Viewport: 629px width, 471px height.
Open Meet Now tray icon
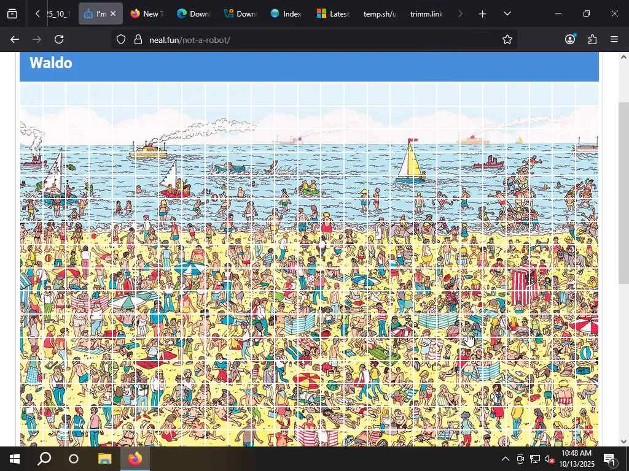[x=520, y=459]
